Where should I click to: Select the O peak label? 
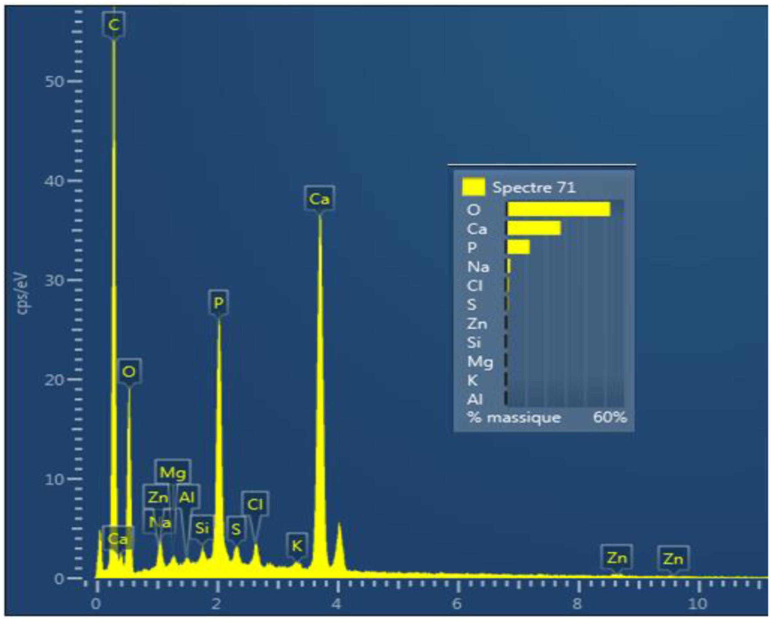129,371
